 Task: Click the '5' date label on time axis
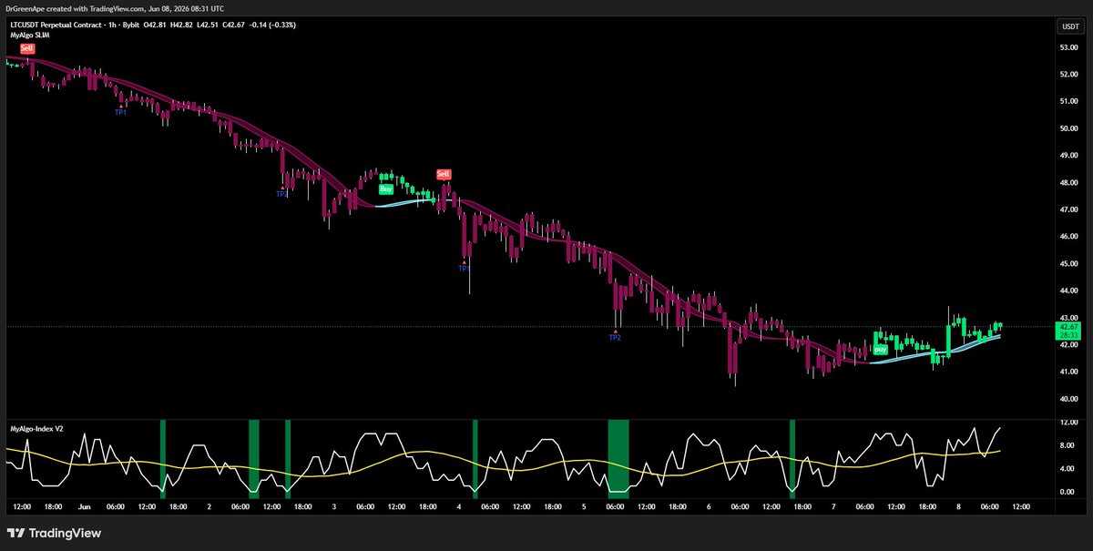(x=583, y=506)
